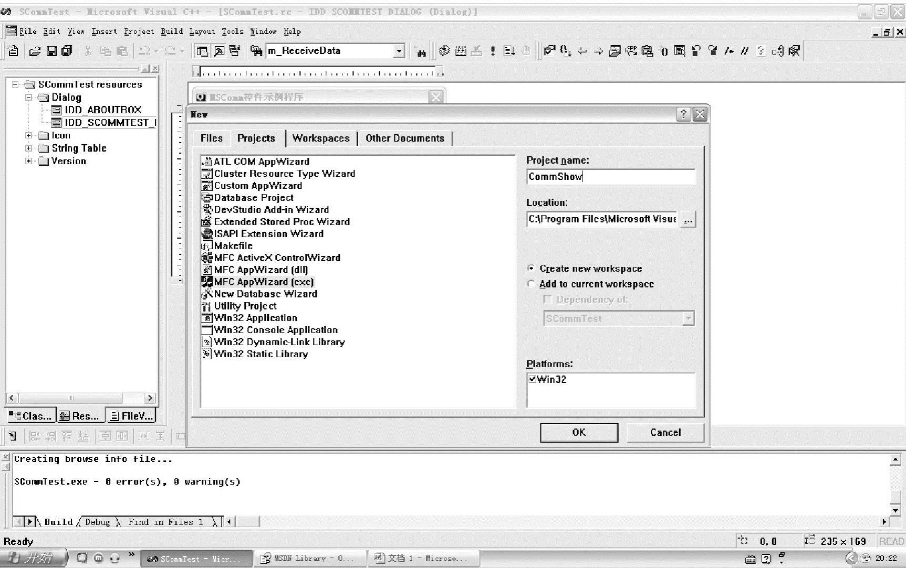Screen dimensions: 906x568
Task: Open the m_ReceiveData combo box dropdown
Action: click(x=399, y=51)
